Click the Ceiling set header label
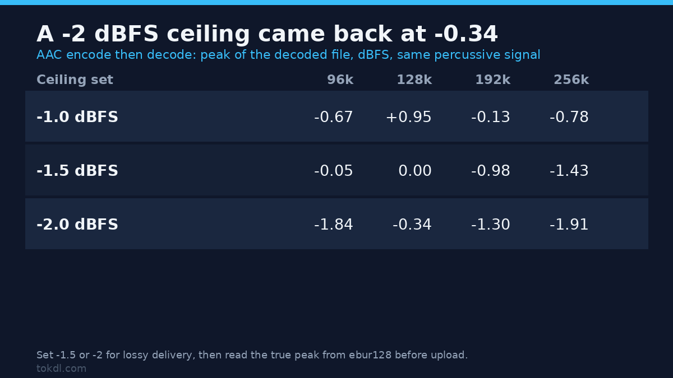This screenshot has width=673, height=378. point(75,80)
